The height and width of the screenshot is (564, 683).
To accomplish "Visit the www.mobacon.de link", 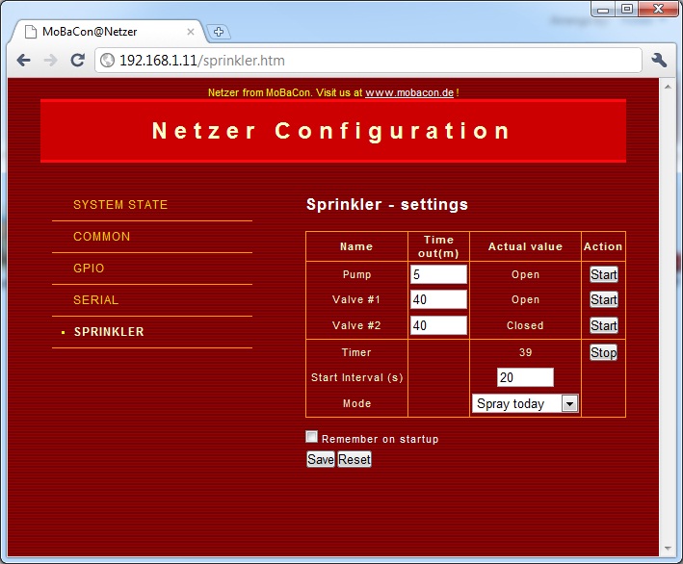I will coord(409,93).
